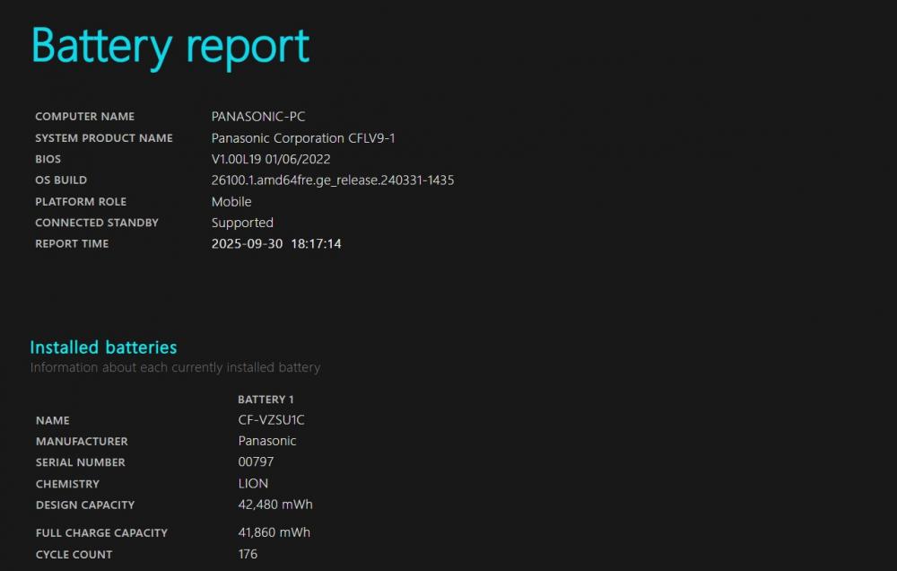Click OS build value starting with 26100.1.amd64fre
897x571 pixels.
[x=333, y=180]
